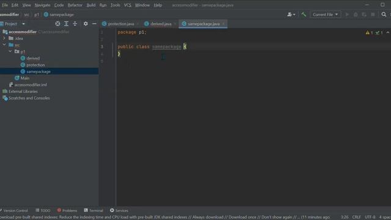This screenshot has width=391, height=220.
Task: Click the Select Opened File target icon
Action: (x=57, y=24)
